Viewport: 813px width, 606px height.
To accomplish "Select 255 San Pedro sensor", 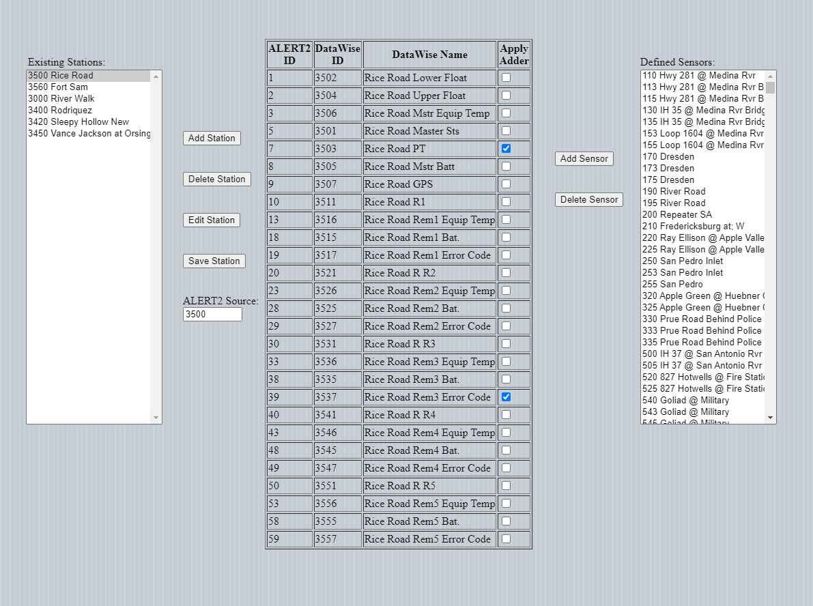I will [x=672, y=285].
